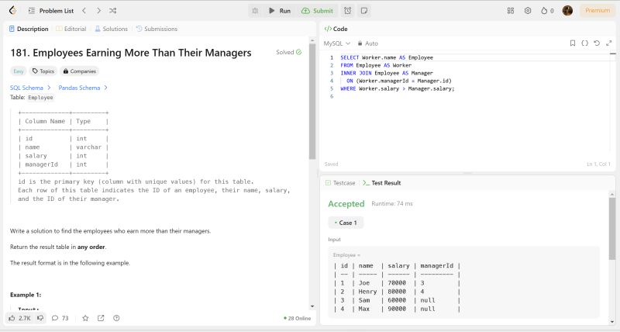Switch to the Testcase tab
This screenshot has width=620, height=332.
pos(340,183)
